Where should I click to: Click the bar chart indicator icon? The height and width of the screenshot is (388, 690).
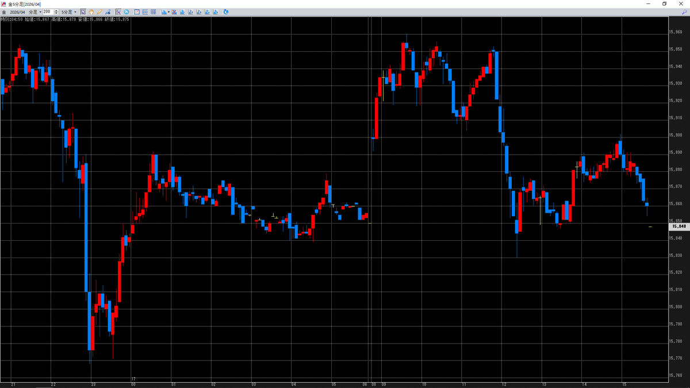[x=164, y=12]
